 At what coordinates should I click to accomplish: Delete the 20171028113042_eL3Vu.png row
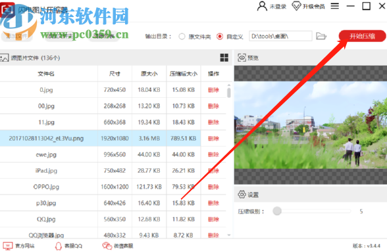(213, 139)
